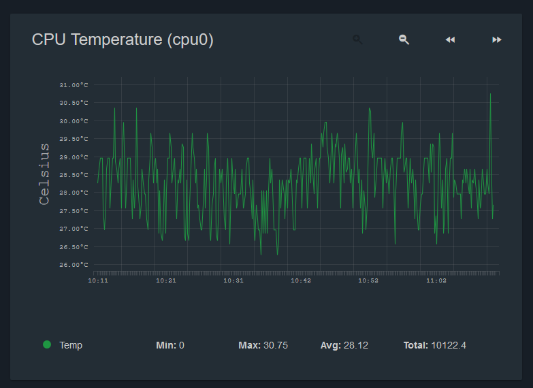The width and height of the screenshot is (533, 388).
Task: Toggle the green Temp series dot
Action: tap(47, 345)
